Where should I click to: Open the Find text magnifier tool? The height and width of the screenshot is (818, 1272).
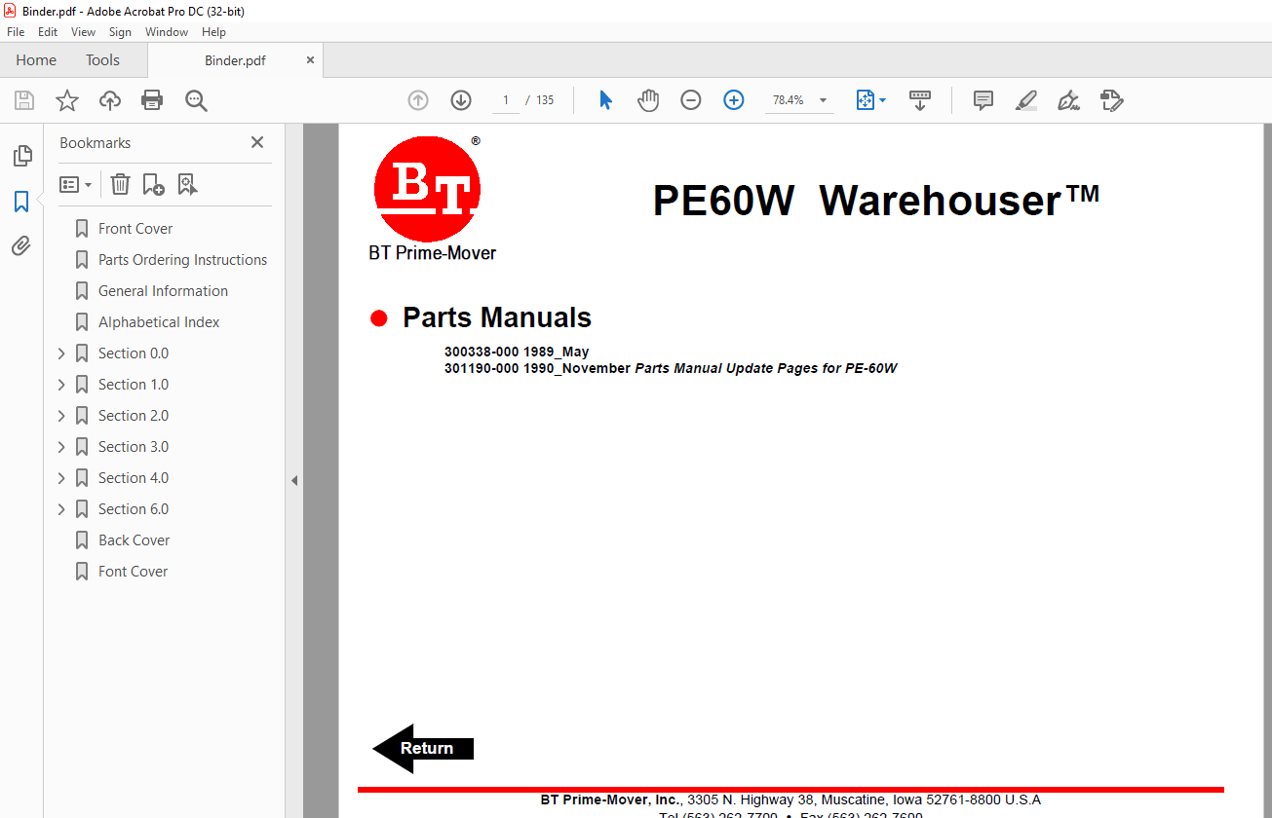coord(197,100)
